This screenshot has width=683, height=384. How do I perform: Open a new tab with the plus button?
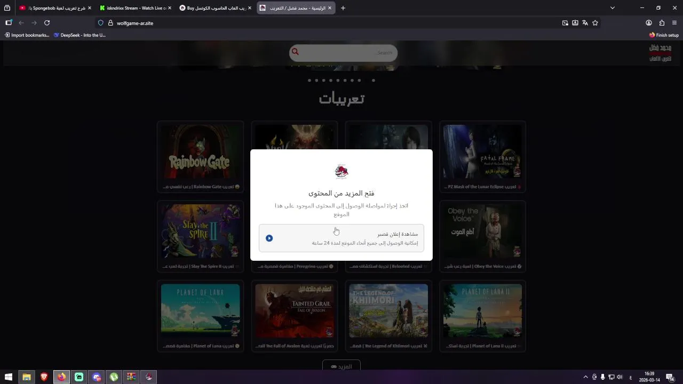(343, 8)
